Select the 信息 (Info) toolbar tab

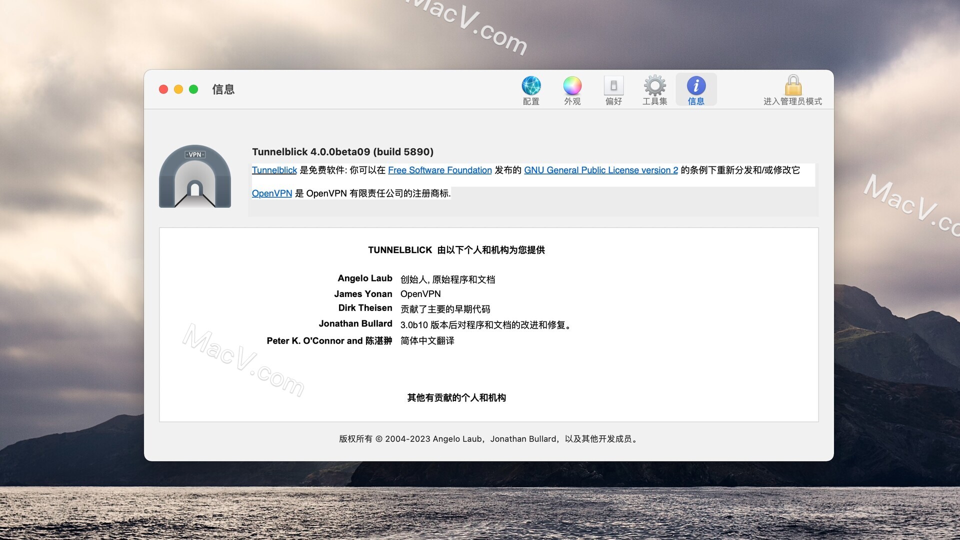pyautogui.click(x=696, y=90)
